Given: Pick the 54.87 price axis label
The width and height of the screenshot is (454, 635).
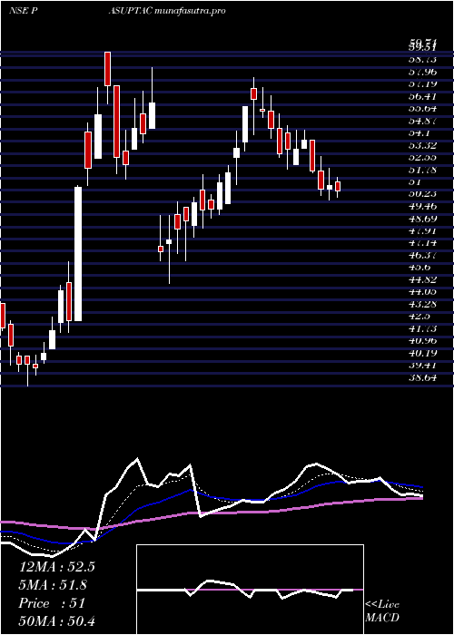Looking at the screenshot, I should pyautogui.click(x=422, y=121).
